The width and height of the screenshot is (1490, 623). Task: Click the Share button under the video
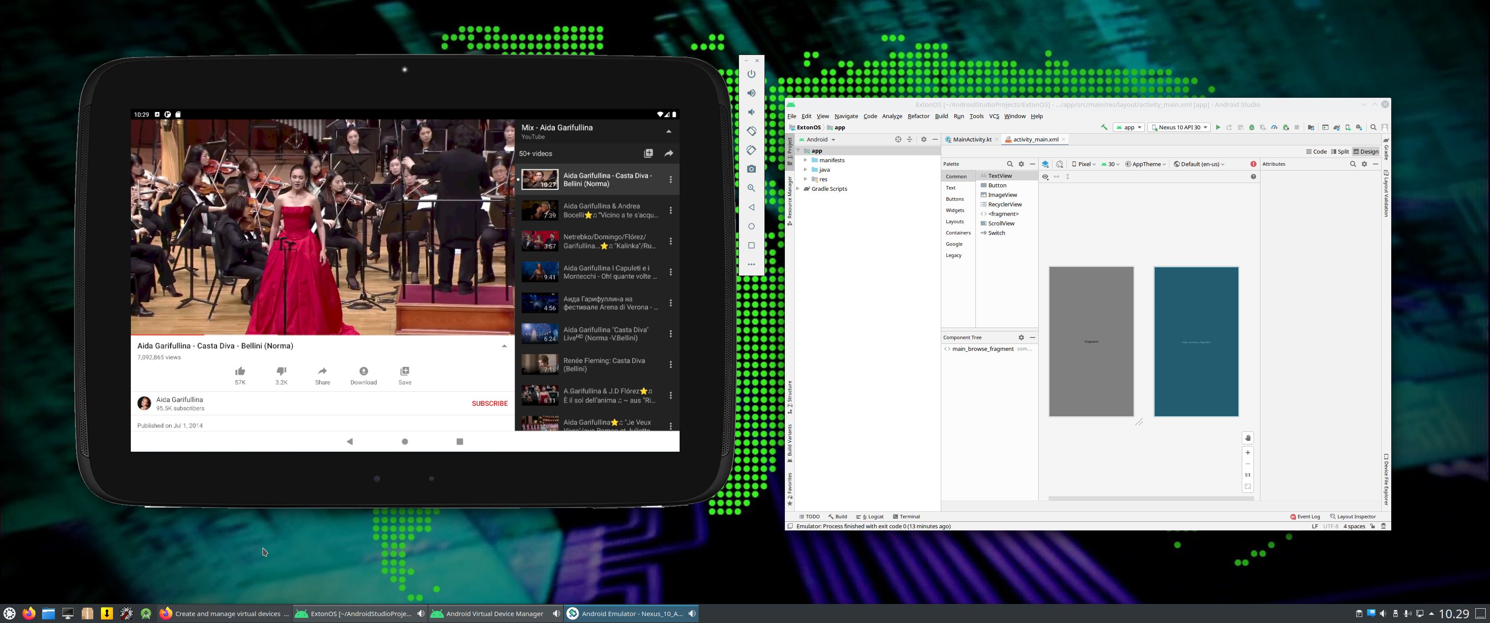pyautogui.click(x=322, y=375)
